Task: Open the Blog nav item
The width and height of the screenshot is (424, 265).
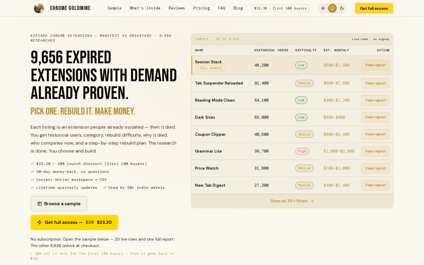Action: (238, 8)
